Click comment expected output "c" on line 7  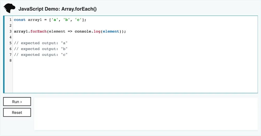[41, 55]
